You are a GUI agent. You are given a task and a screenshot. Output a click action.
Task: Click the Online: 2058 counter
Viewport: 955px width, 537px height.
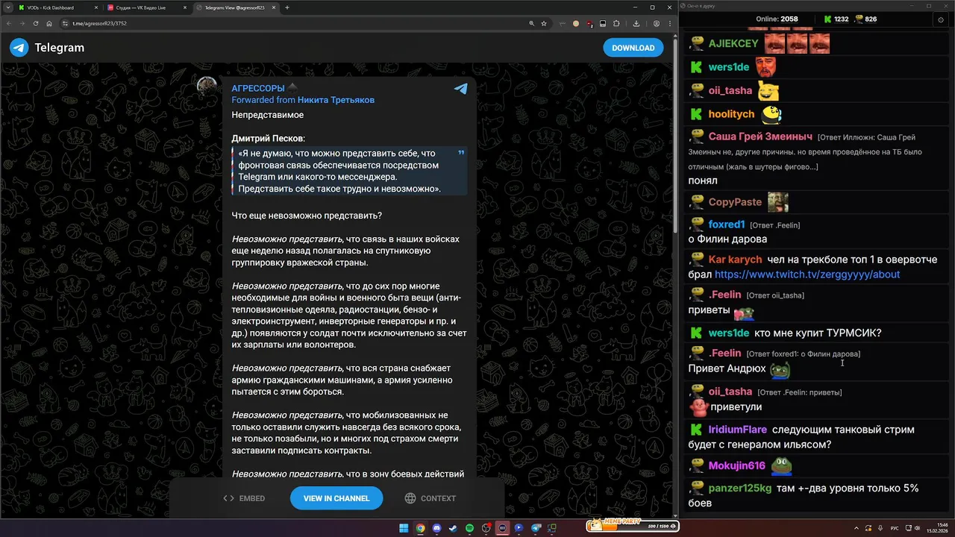[777, 19]
